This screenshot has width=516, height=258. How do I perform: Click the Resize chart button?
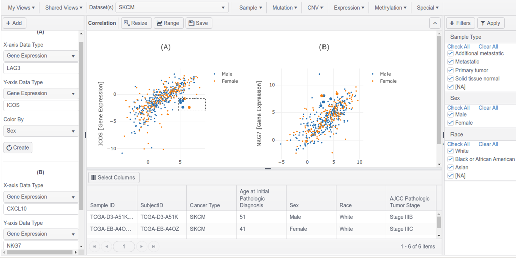point(136,23)
